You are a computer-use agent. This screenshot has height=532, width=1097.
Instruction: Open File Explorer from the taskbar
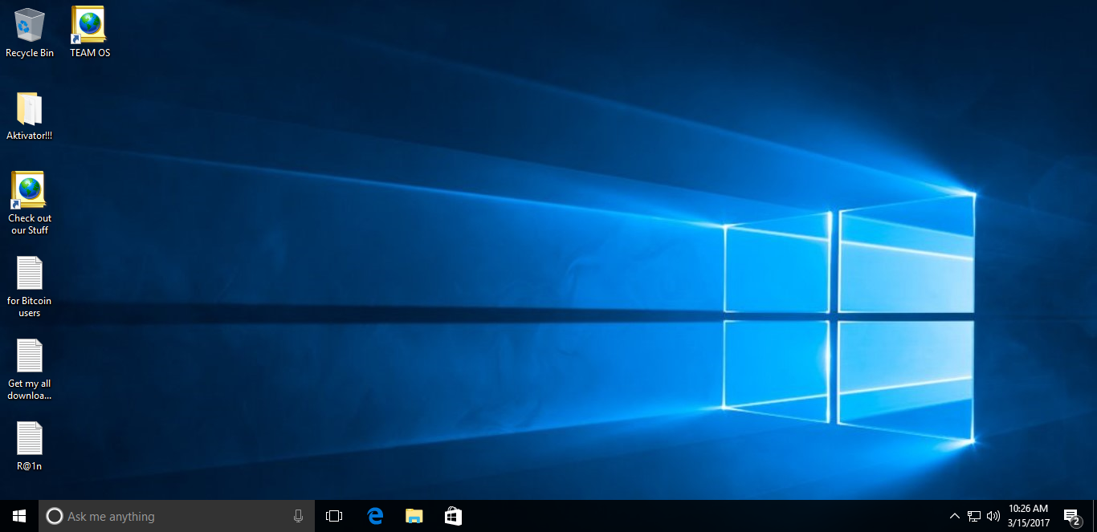pos(414,516)
